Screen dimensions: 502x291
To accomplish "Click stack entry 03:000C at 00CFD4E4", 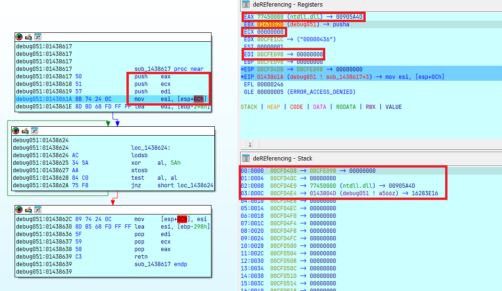I will [342, 193].
